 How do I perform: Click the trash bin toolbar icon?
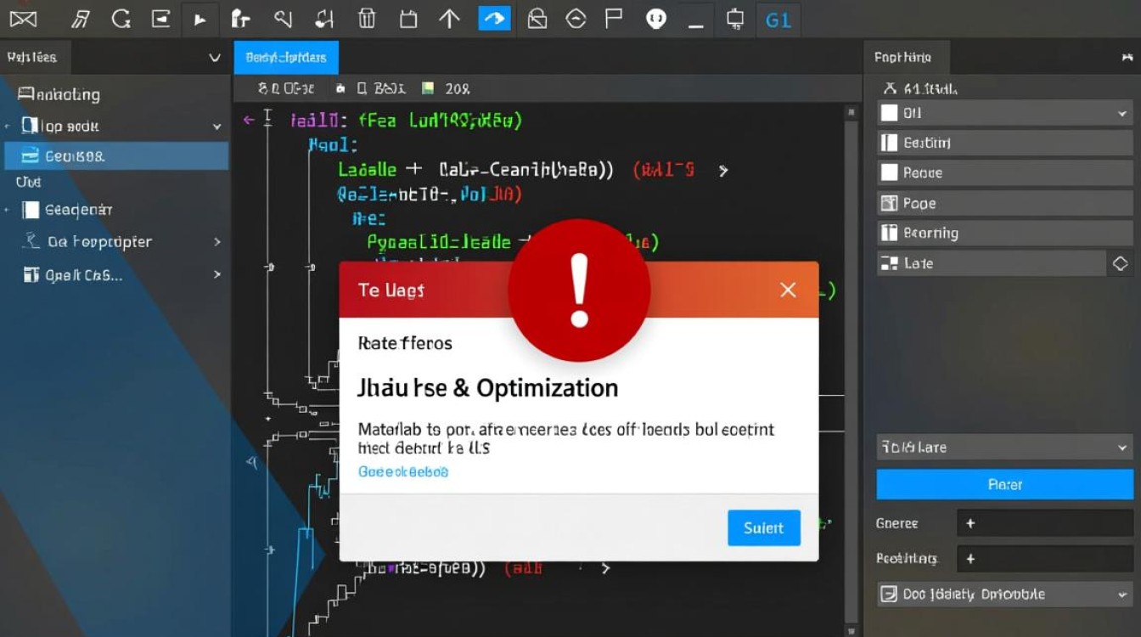point(367,18)
